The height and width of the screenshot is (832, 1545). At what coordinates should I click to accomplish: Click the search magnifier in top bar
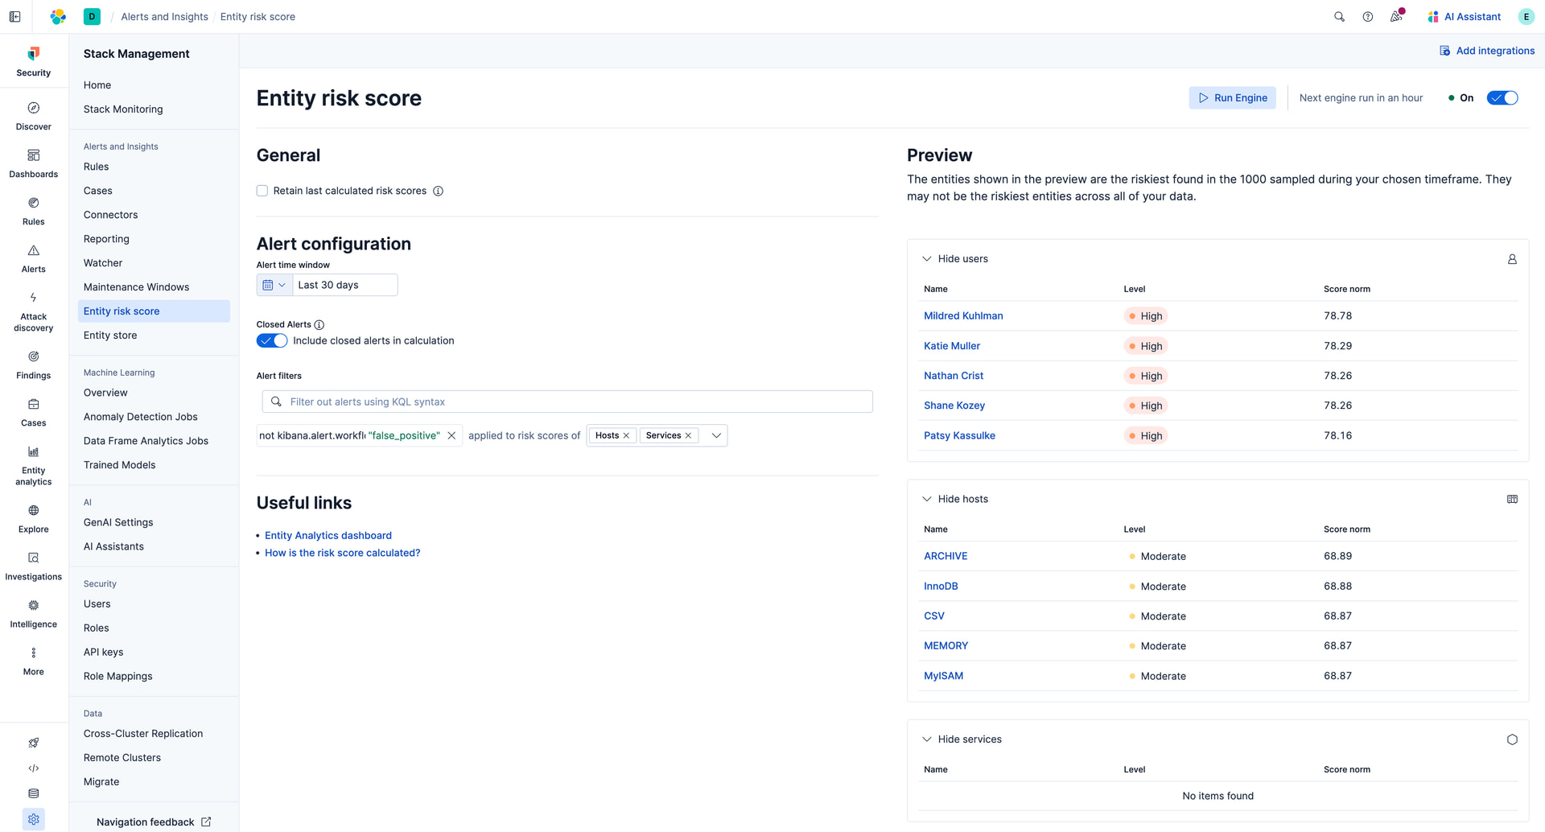[1339, 17]
